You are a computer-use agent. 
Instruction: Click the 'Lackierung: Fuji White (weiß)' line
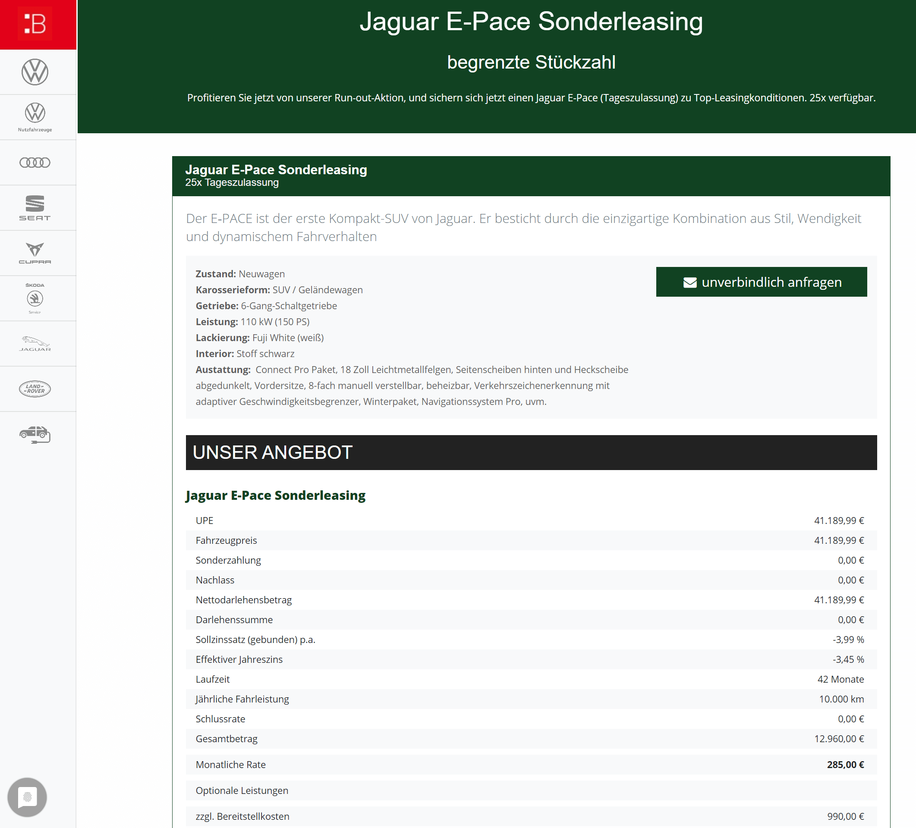[259, 338]
